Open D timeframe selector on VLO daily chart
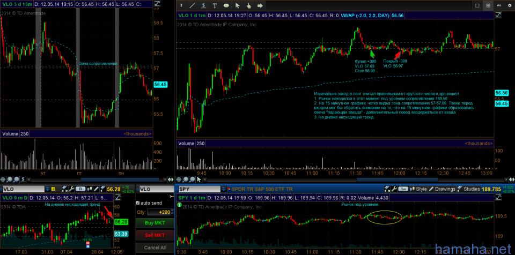 [80, 189]
